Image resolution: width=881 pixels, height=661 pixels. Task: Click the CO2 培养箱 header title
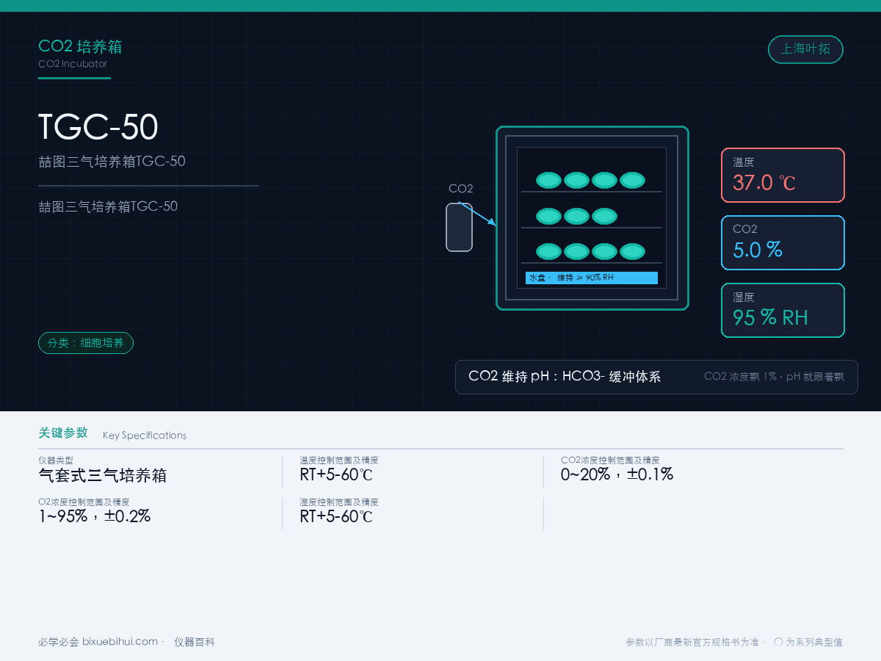point(80,47)
